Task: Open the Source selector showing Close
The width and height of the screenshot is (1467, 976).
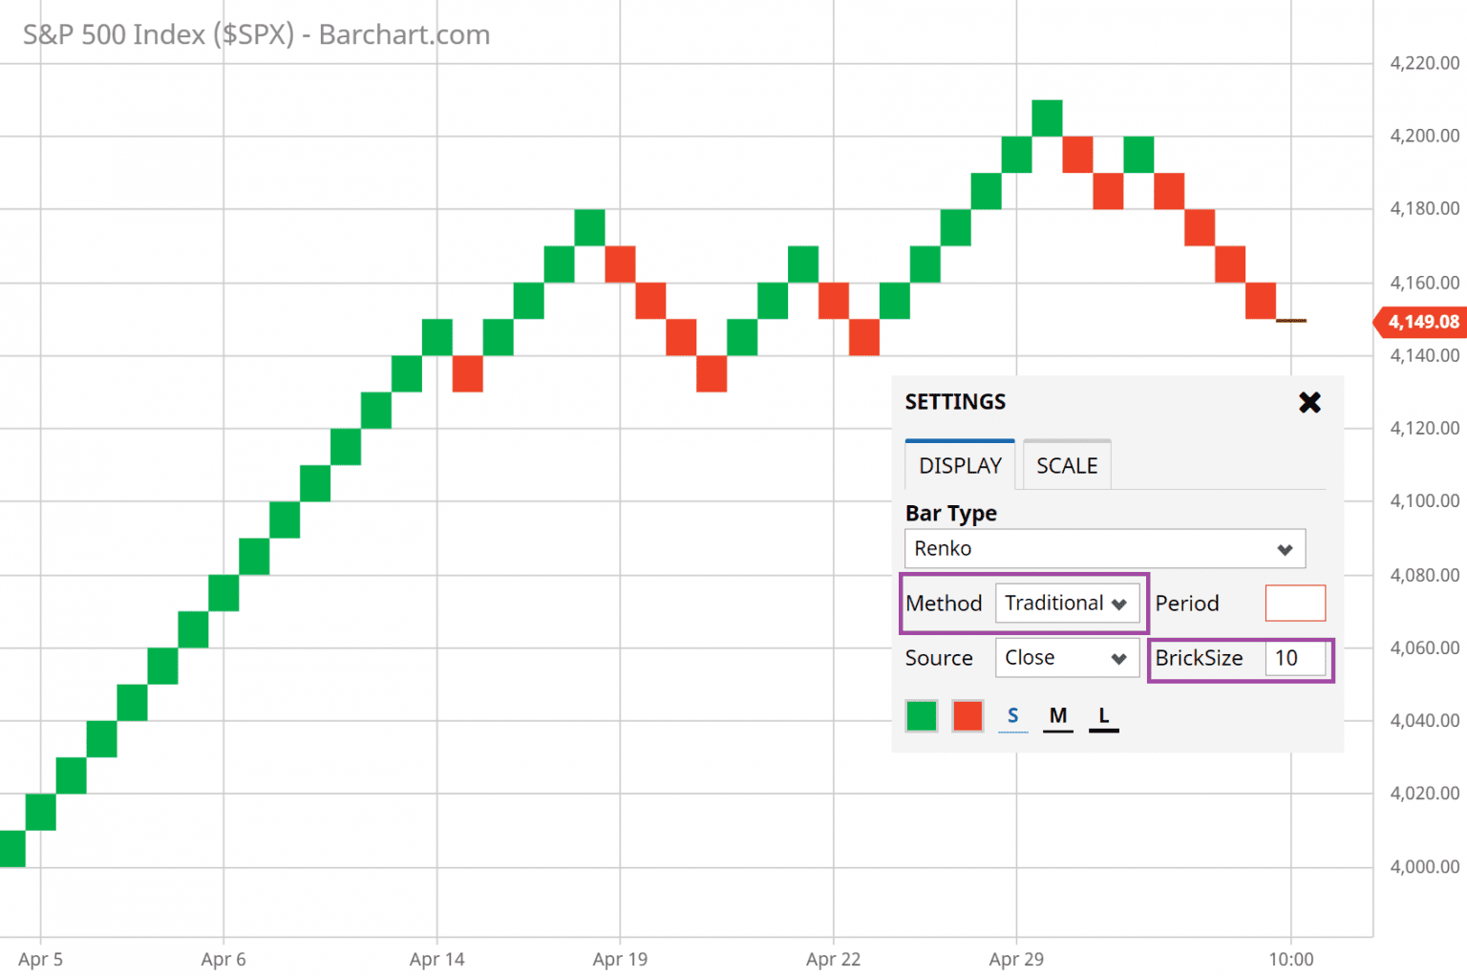Action: pyautogui.click(x=1067, y=658)
